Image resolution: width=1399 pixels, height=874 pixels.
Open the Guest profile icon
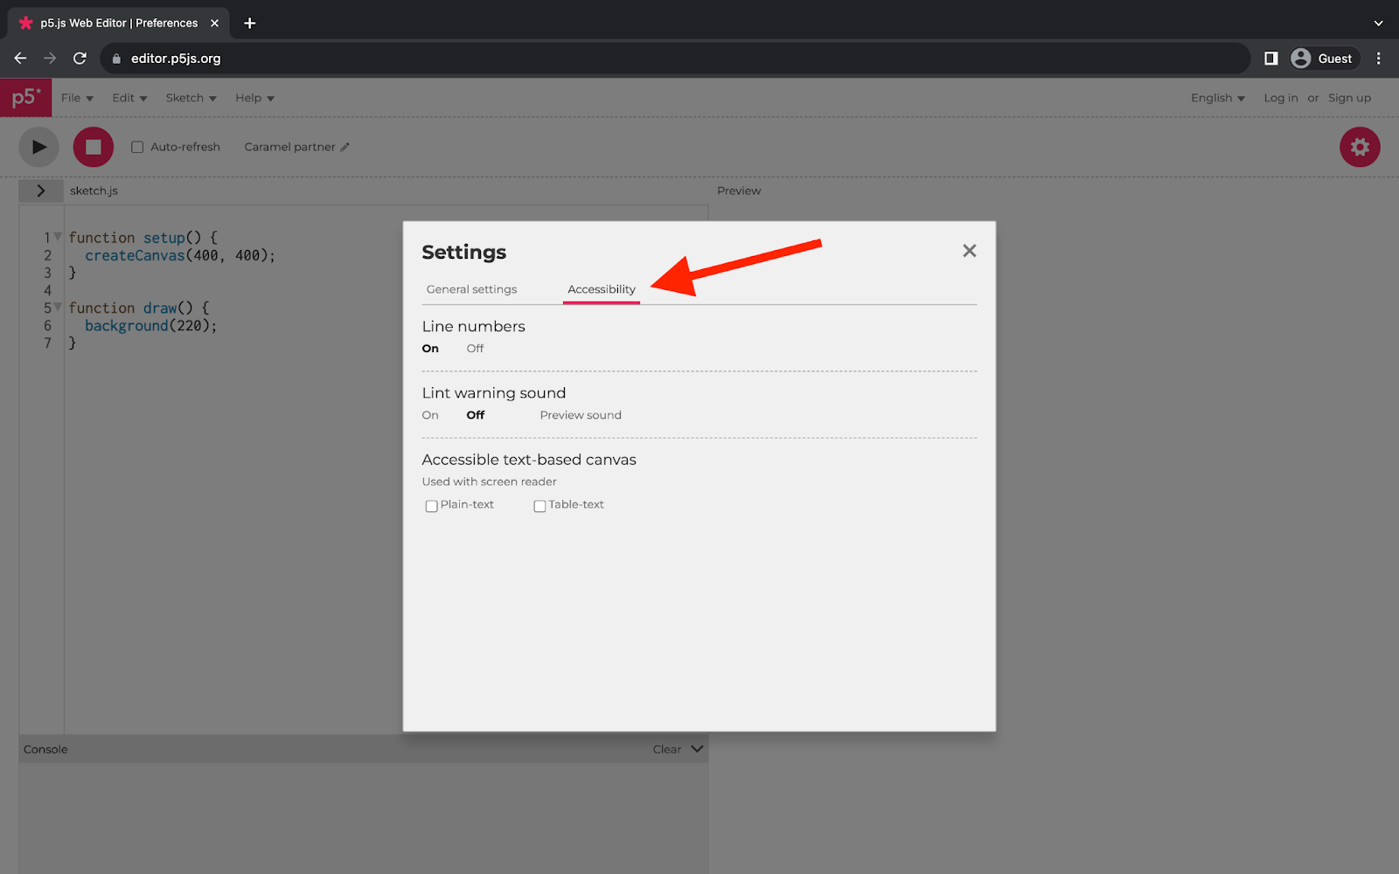(1302, 58)
